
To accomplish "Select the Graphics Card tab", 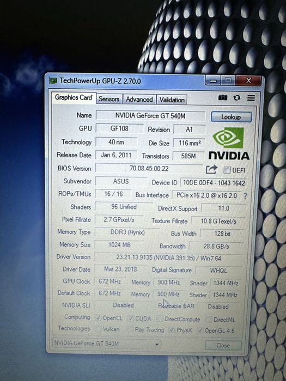I will click(x=74, y=97).
